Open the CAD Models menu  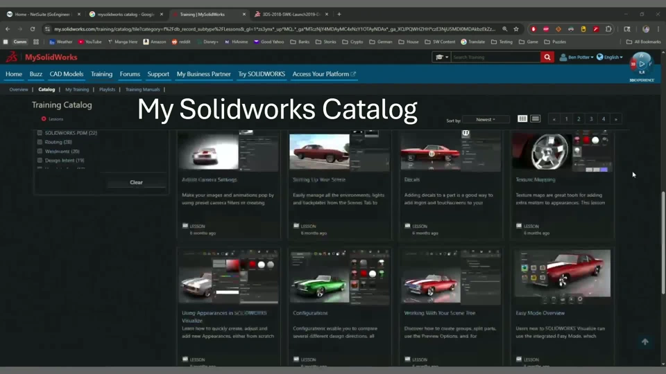click(67, 74)
